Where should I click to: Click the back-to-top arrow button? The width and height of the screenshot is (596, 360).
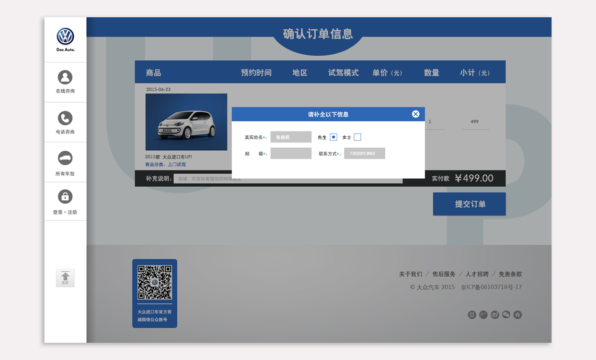click(x=65, y=278)
